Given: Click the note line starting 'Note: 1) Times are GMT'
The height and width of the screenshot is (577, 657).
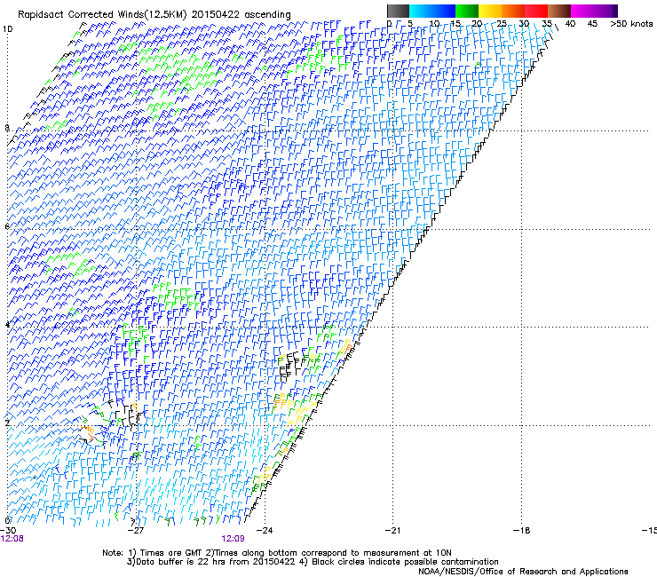Looking at the screenshot, I should pos(277,553).
